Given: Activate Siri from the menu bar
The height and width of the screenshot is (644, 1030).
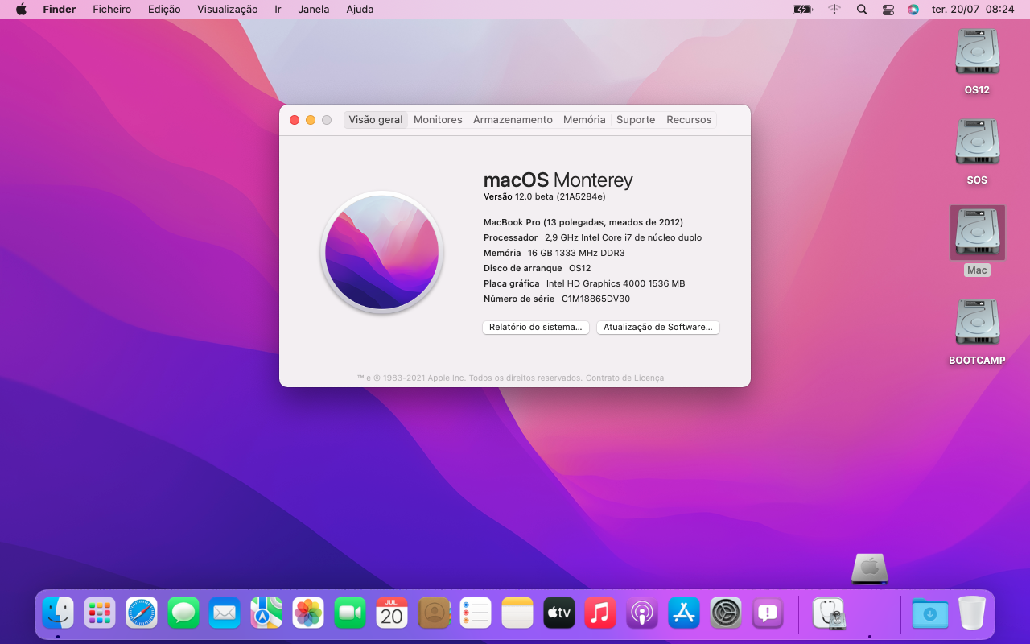Looking at the screenshot, I should (913, 10).
